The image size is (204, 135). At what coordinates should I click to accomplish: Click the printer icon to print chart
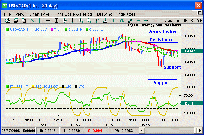(16, 20)
